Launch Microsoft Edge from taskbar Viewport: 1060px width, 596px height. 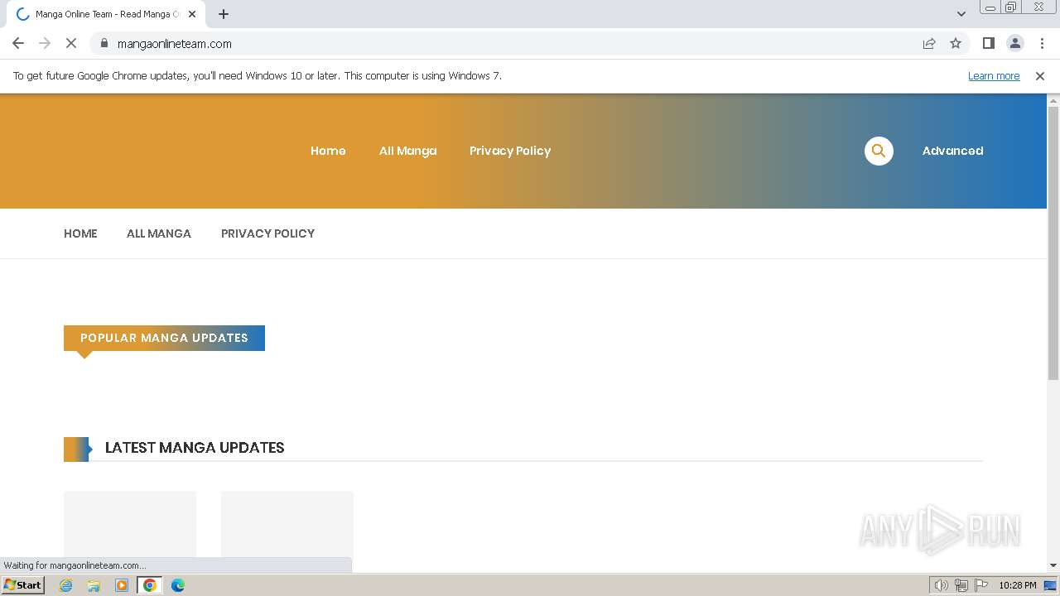[178, 585]
